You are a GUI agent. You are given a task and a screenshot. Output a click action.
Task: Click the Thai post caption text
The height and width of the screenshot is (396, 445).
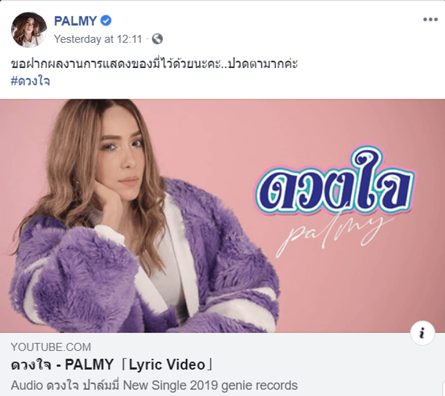[x=154, y=64]
